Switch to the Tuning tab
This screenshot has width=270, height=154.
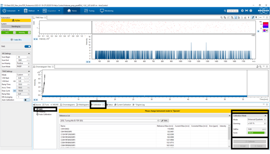tap(89, 11)
